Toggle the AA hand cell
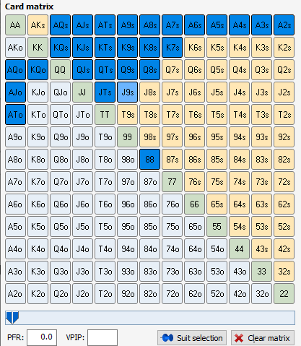Viewport: 301px width, 346px height. click(x=15, y=25)
